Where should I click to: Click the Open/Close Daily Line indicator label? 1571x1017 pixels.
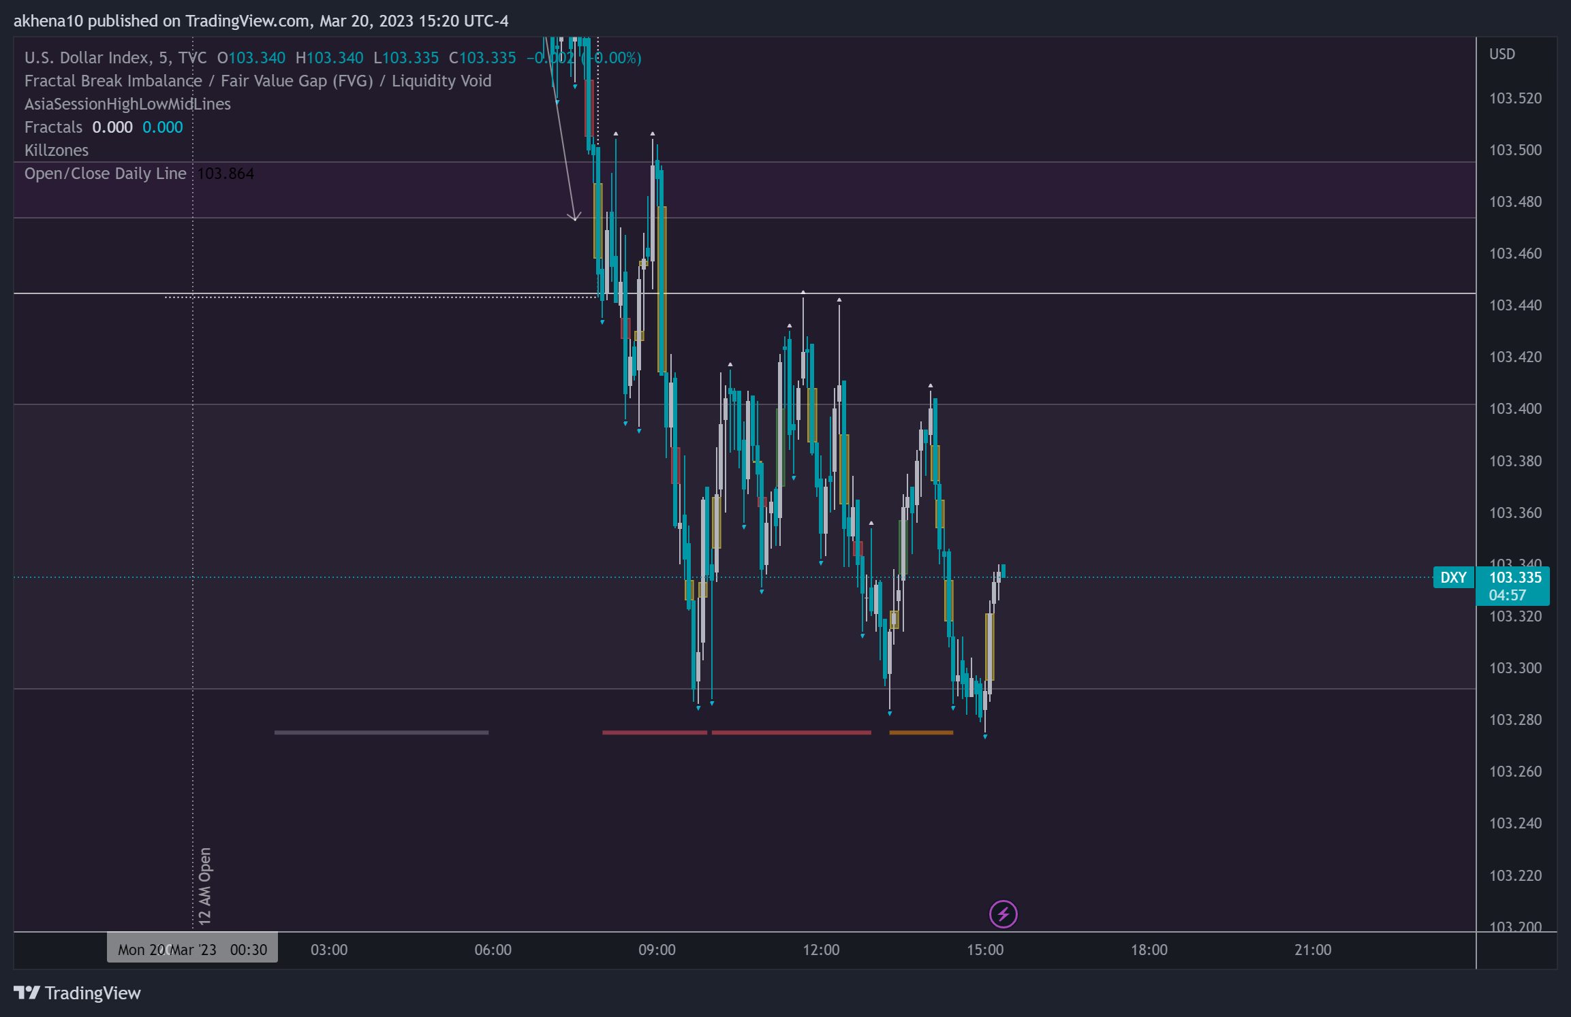106,174
